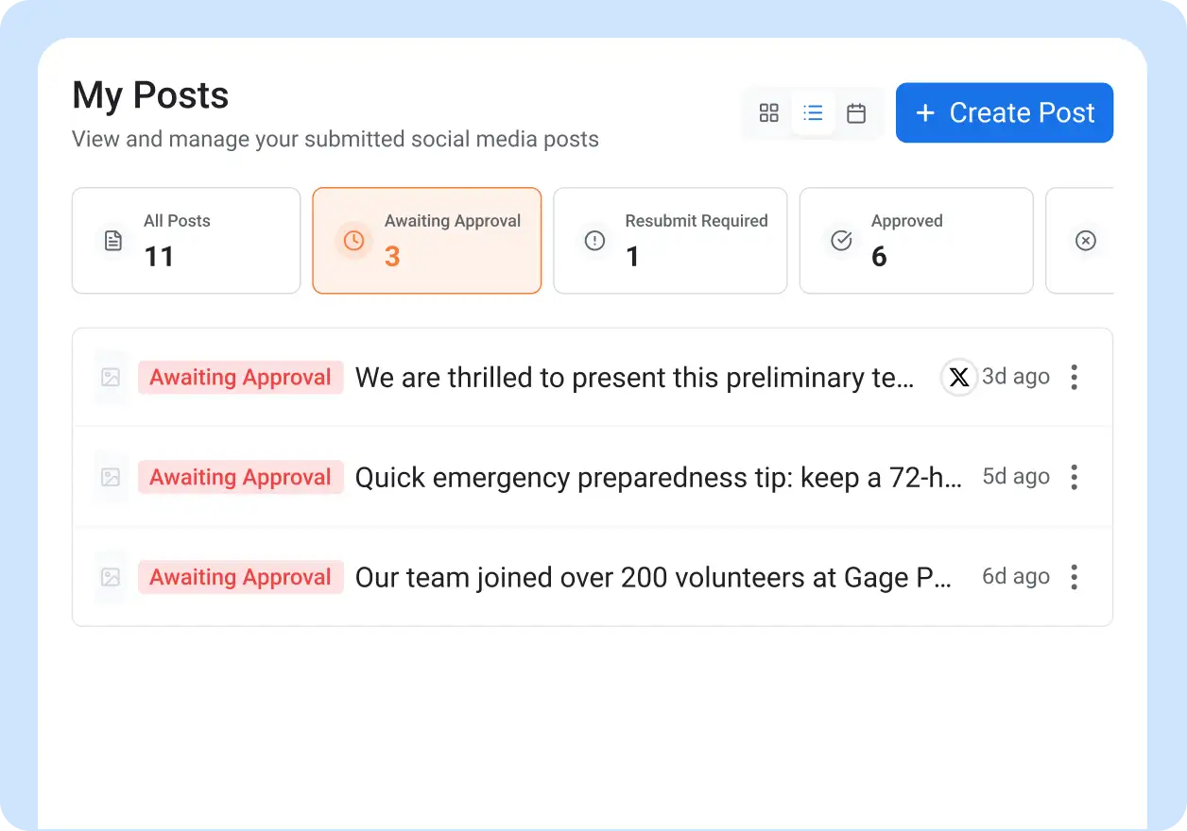Click the partially hidden rejected filter icon
Viewport: 1187px width, 831px height.
pyautogui.click(x=1086, y=241)
